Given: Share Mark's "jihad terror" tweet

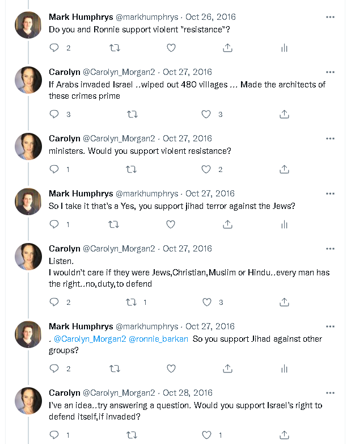Looking at the screenshot, I should [x=227, y=224].
